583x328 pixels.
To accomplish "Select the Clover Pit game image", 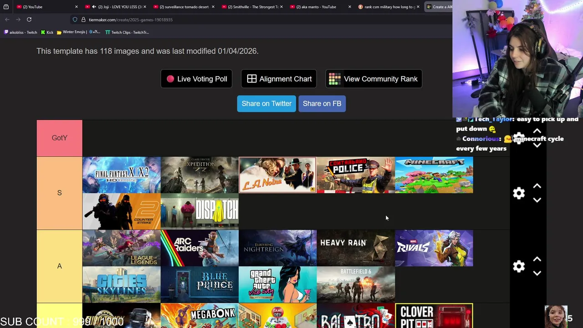I will click(x=434, y=316).
